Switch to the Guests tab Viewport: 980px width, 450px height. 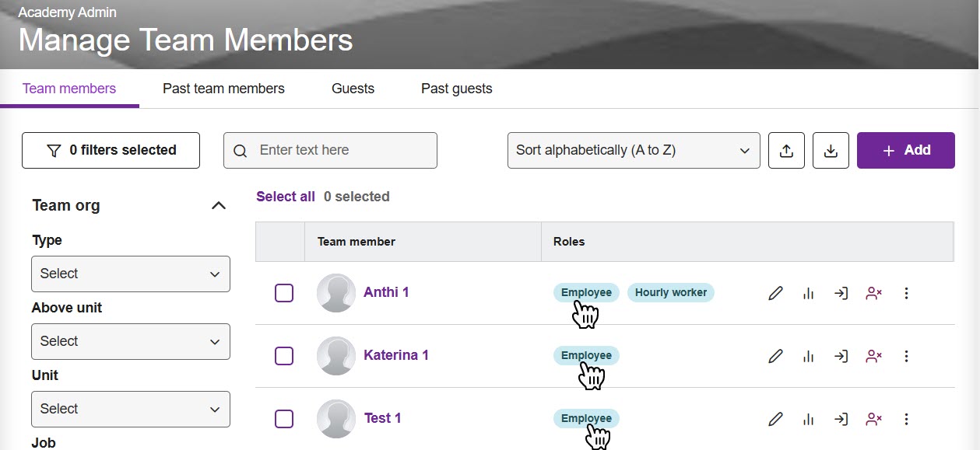point(353,89)
